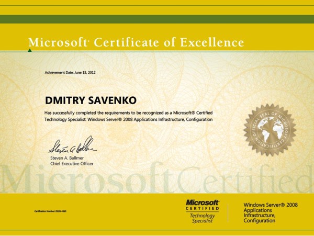Click the small green triangle under the heading
The height and width of the screenshot is (236, 314).
(x=30, y=50)
